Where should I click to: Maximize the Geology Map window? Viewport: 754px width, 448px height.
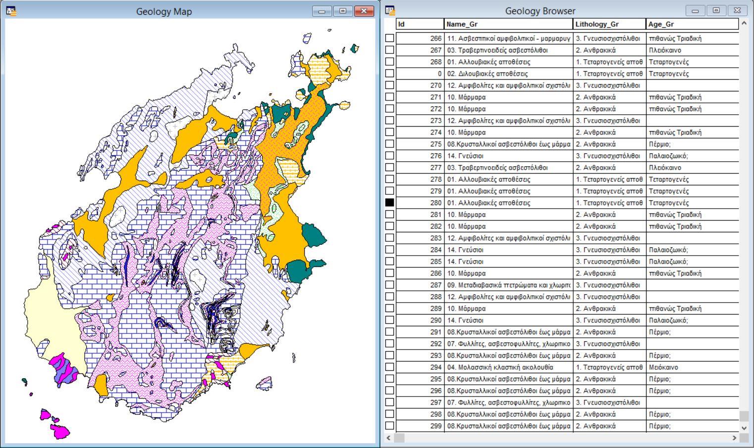(x=343, y=11)
